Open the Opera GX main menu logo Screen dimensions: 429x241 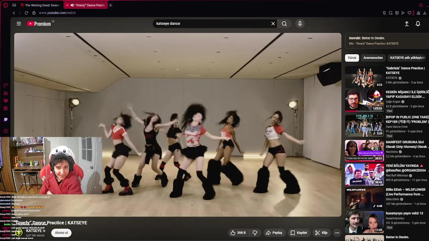tap(5, 5)
